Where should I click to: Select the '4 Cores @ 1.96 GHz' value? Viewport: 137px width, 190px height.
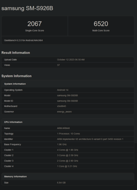coord(68,150)
